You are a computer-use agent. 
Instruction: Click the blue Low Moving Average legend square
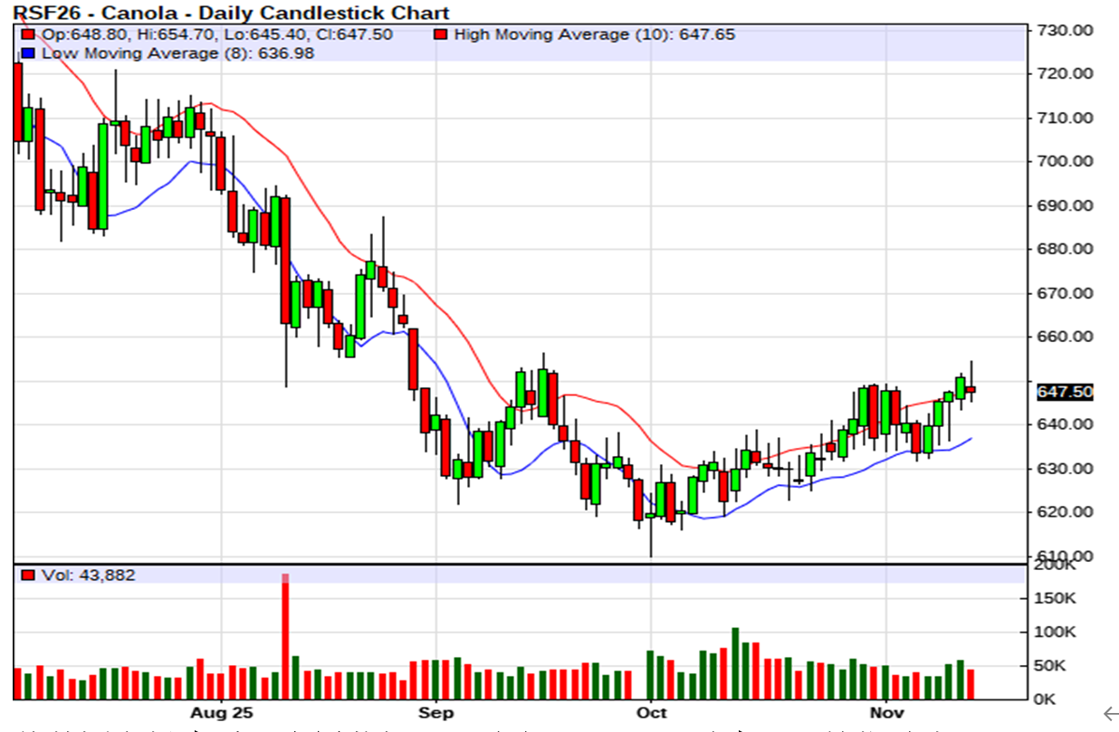(28, 53)
